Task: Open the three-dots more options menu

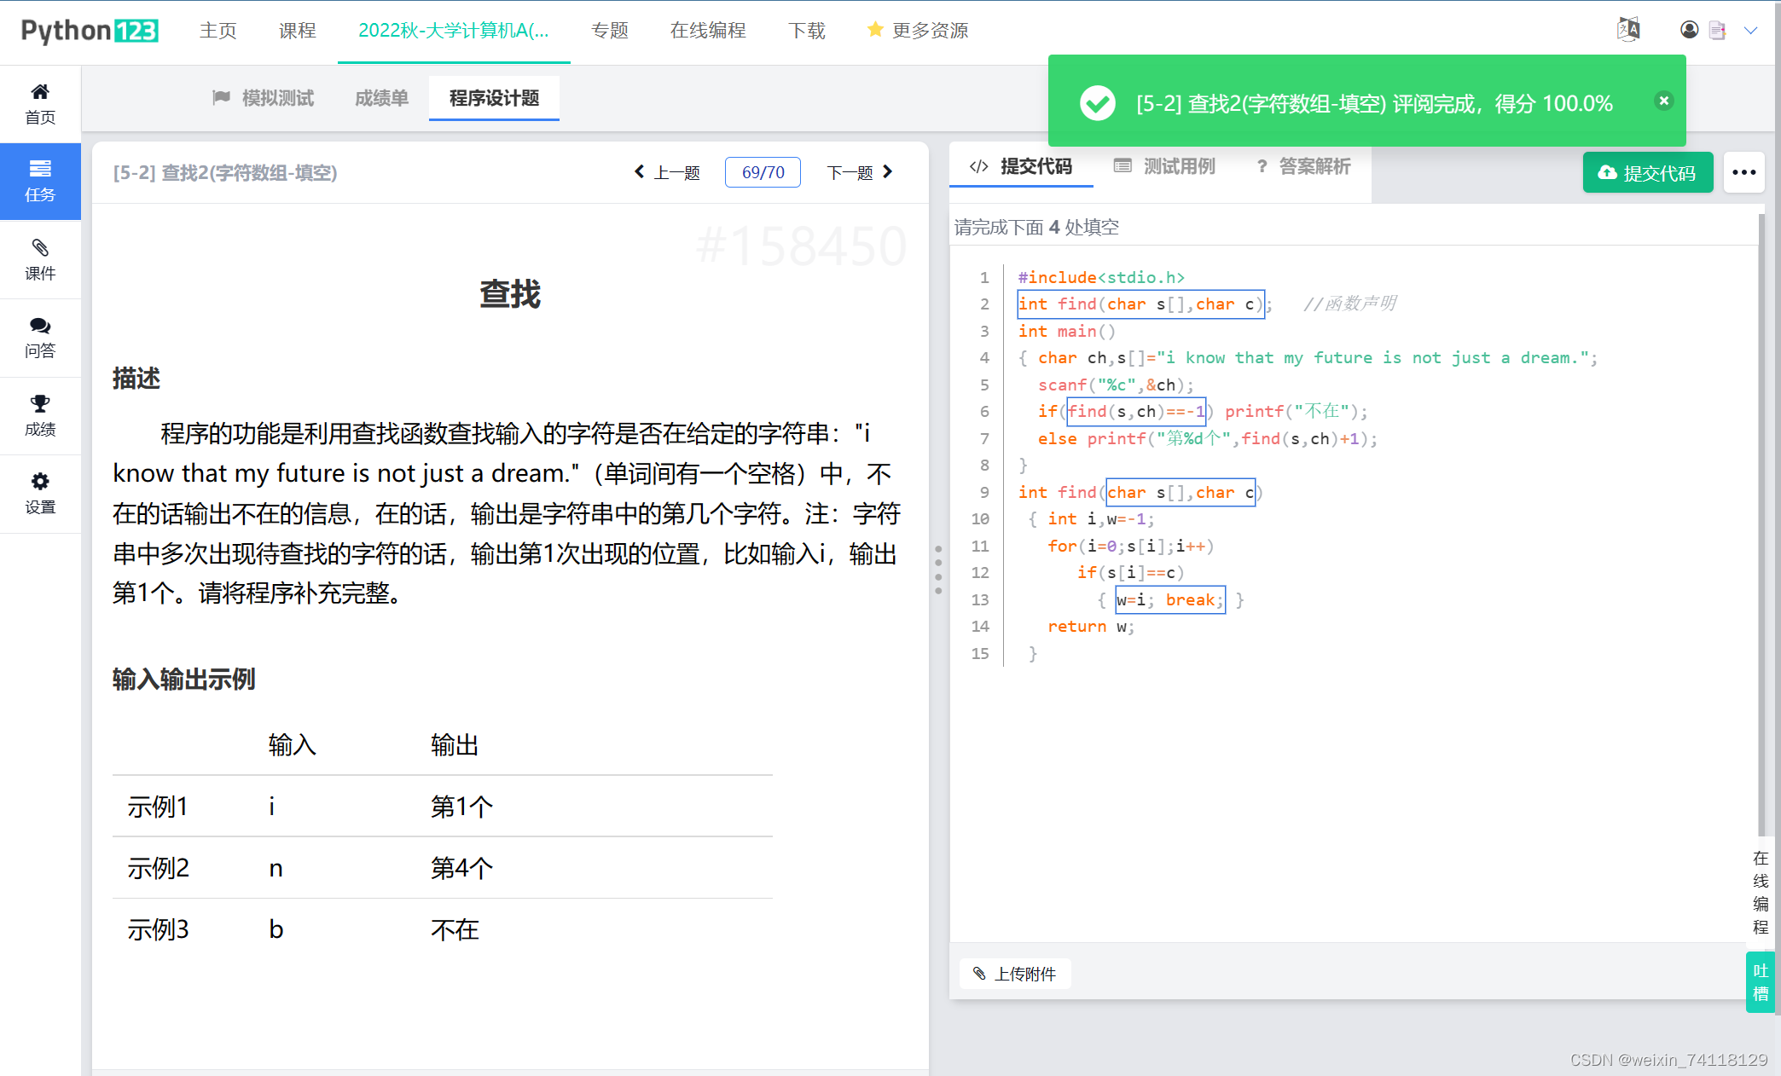Action: tap(1743, 172)
